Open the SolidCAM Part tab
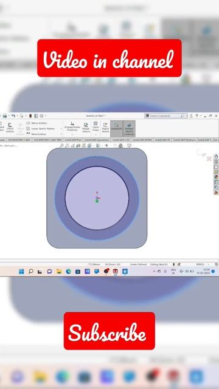 [73, 140]
